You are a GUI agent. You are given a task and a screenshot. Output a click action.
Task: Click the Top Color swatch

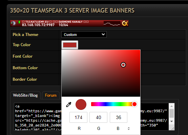[x=70, y=45]
